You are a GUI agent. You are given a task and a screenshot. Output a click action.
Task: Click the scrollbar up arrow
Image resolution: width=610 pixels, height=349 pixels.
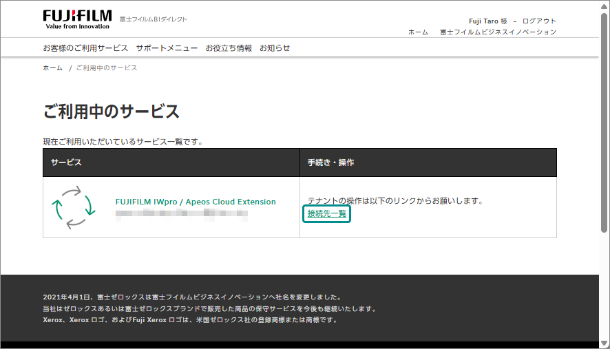pos(604,7)
